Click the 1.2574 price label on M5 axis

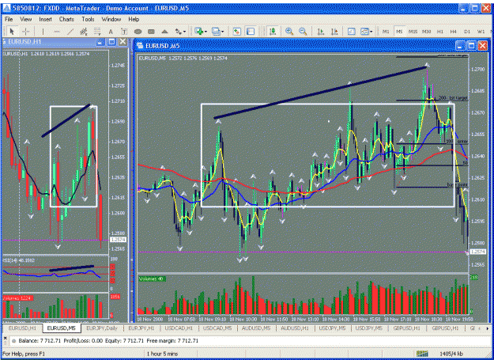tap(478, 252)
